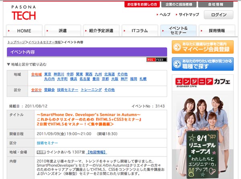
Task: Select the 登録会 category filter
Action: 49,90
